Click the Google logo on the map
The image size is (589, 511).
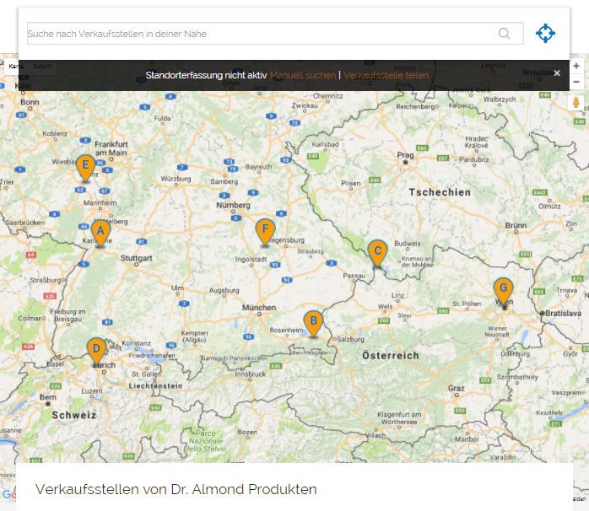pyautogui.click(x=8, y=495)
